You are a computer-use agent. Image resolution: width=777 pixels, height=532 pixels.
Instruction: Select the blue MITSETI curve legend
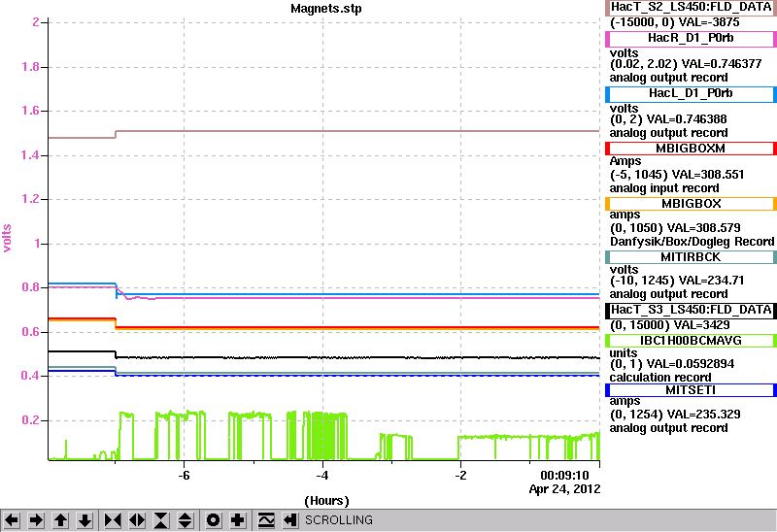click(691, 390)
